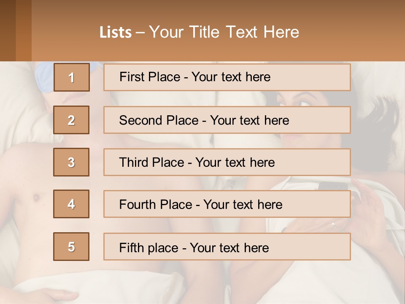Select the Your Title Text Here placeholder
This screenshot has height=304, width=405.
click(x=224, y=32)
